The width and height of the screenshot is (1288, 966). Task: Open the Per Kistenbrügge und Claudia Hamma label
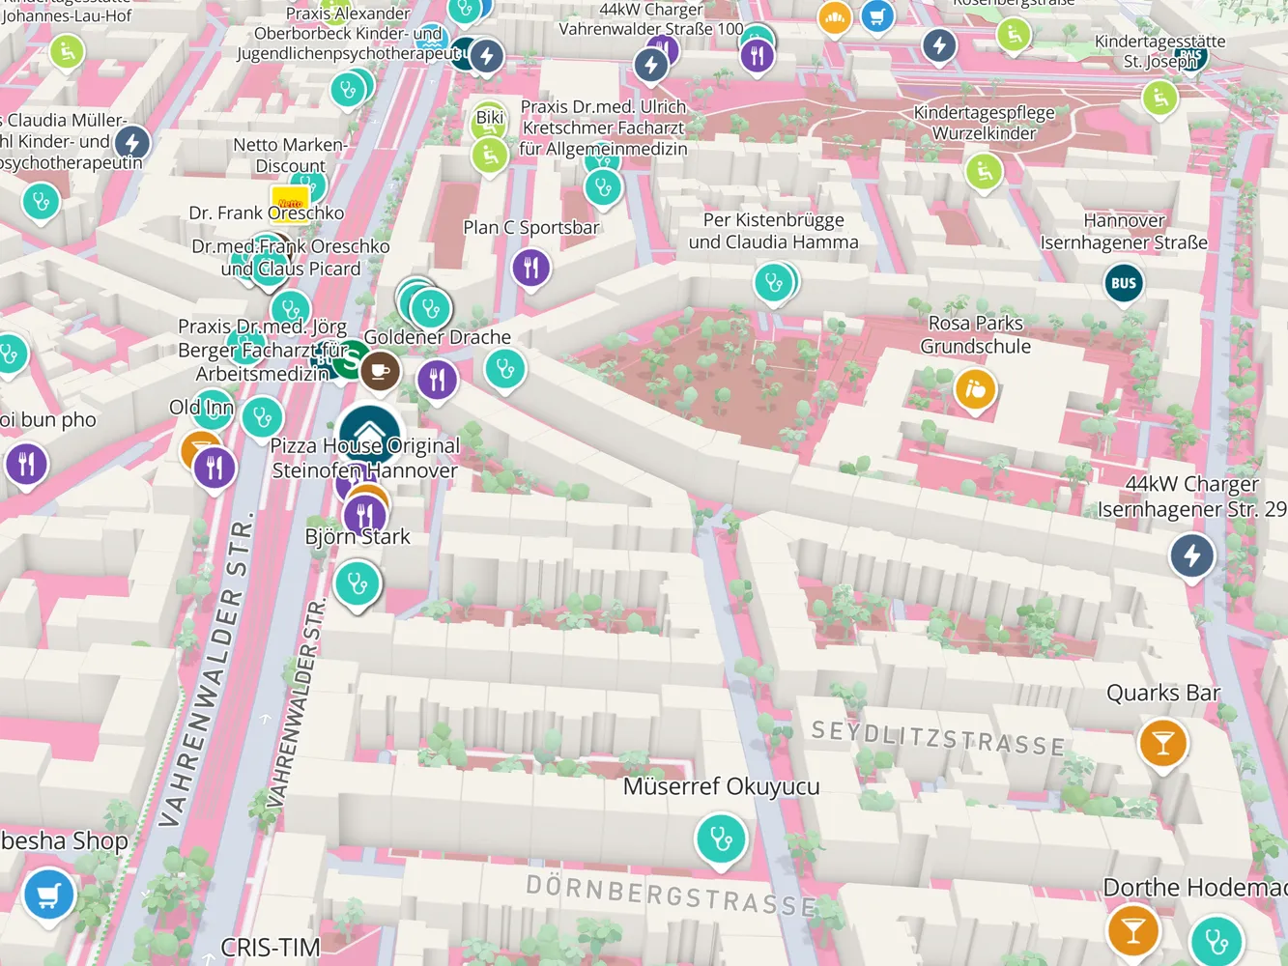(773, 231)
